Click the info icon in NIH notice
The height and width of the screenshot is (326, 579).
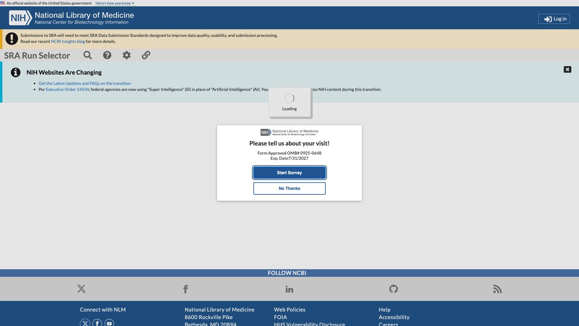(x=16, y=72)
